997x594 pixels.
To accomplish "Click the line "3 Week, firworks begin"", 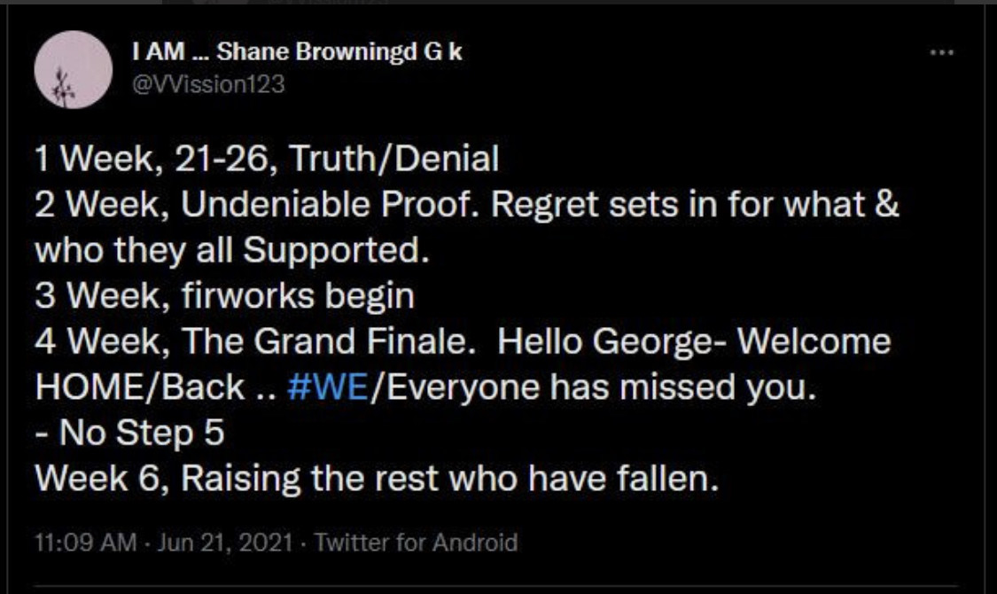I will 224,296.
